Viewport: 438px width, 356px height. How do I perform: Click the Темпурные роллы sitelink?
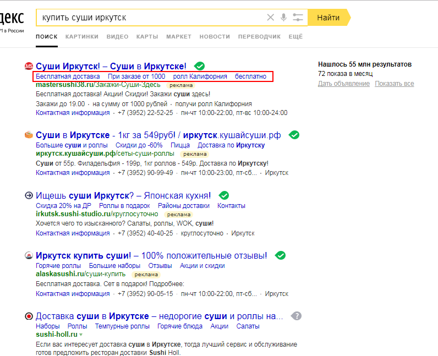[122, 326]
